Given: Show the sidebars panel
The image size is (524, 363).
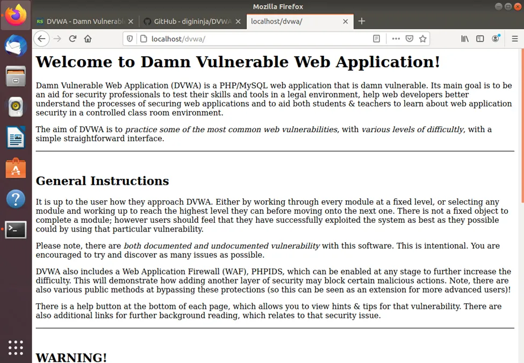Looking at the screenshot, I should pos(480,39).
